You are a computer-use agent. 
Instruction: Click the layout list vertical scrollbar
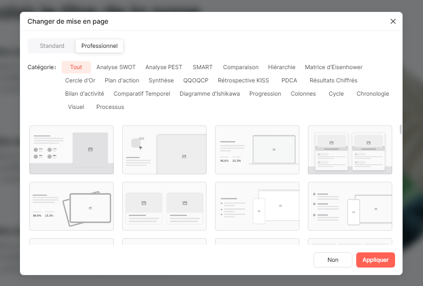(401, 129)
